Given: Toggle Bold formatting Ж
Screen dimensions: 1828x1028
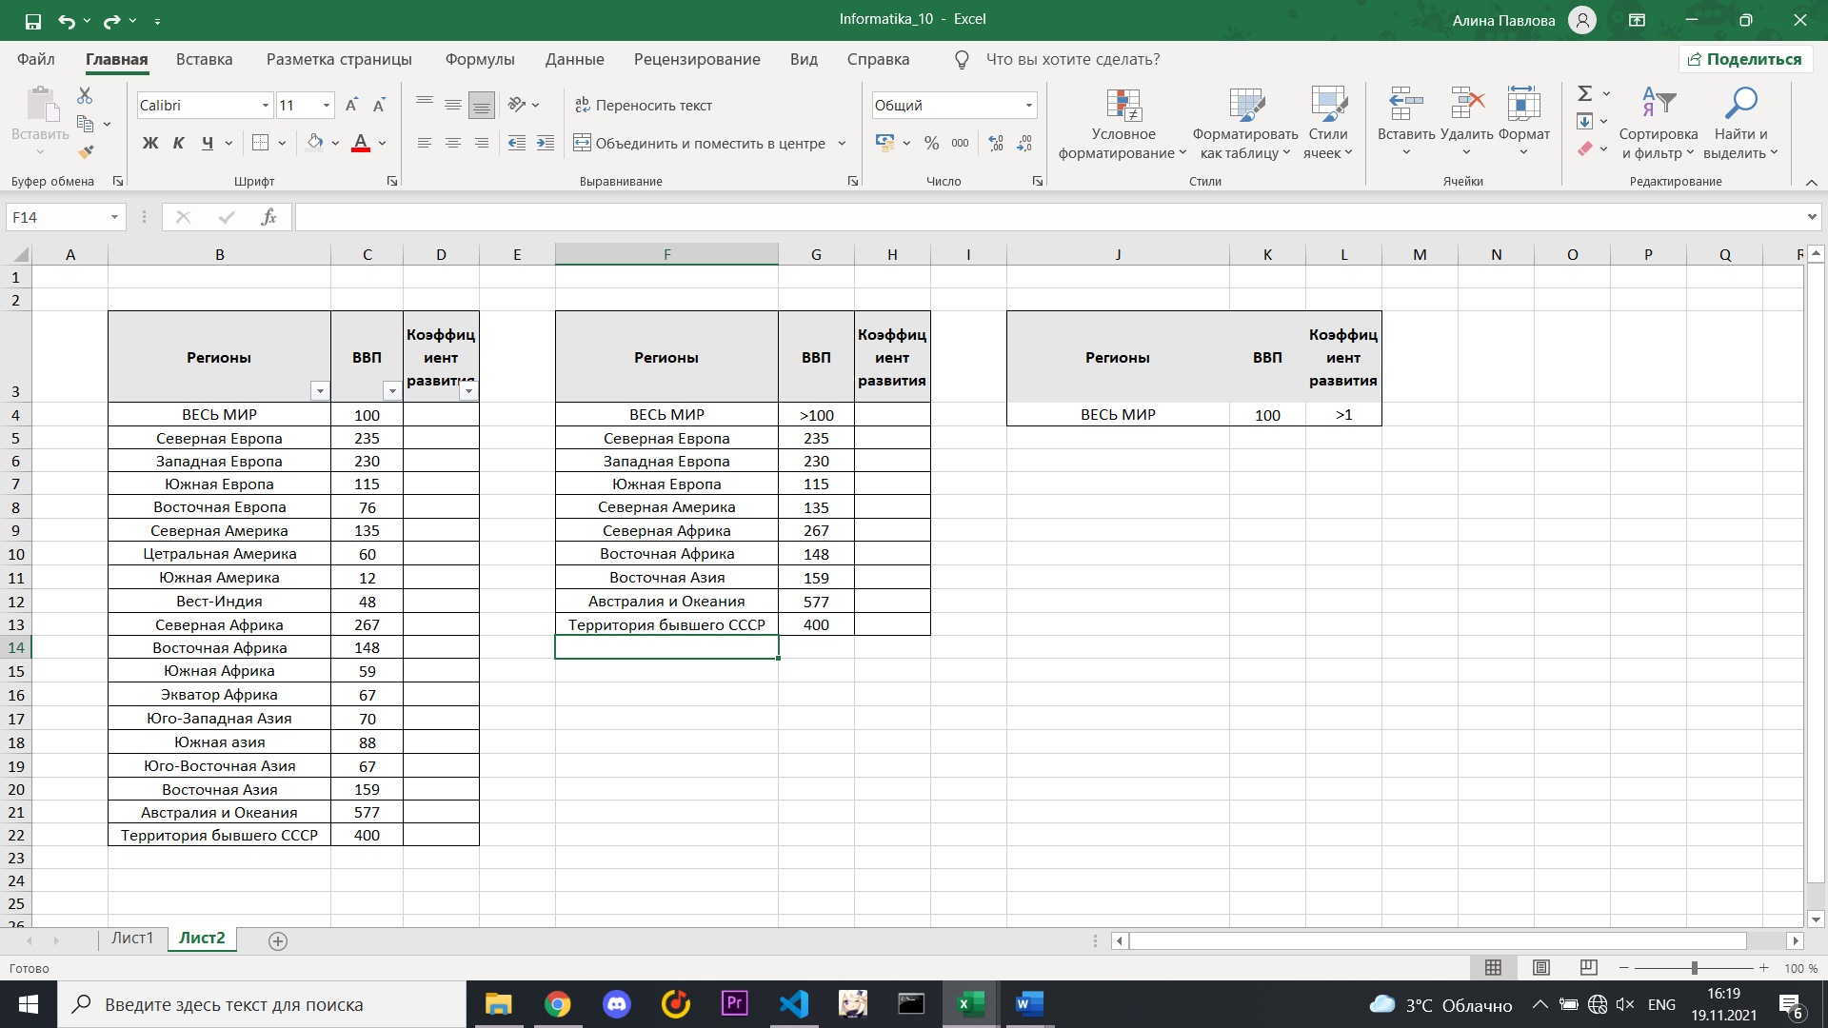Looking at the screenshot, I should [x=150, y=143].
